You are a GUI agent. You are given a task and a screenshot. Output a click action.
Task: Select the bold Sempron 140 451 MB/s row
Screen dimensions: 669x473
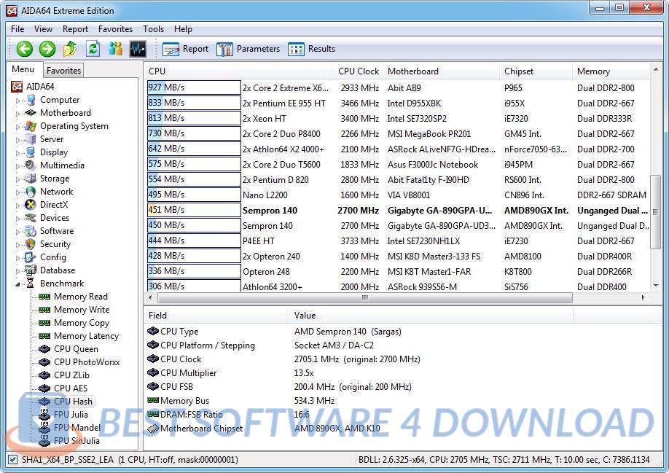[x=398, y=211]
